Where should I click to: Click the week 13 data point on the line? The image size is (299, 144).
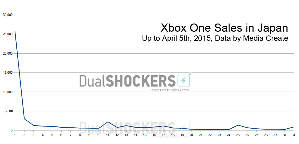(126, 125)
